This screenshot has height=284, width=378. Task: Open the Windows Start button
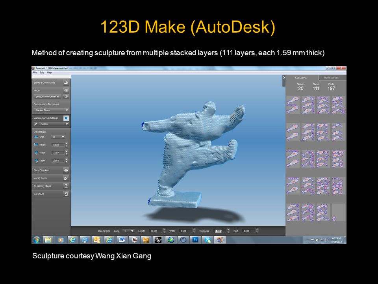37,240
